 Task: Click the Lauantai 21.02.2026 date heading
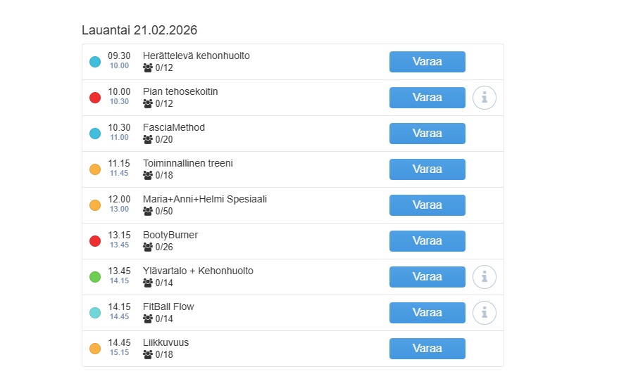[139, 30]
